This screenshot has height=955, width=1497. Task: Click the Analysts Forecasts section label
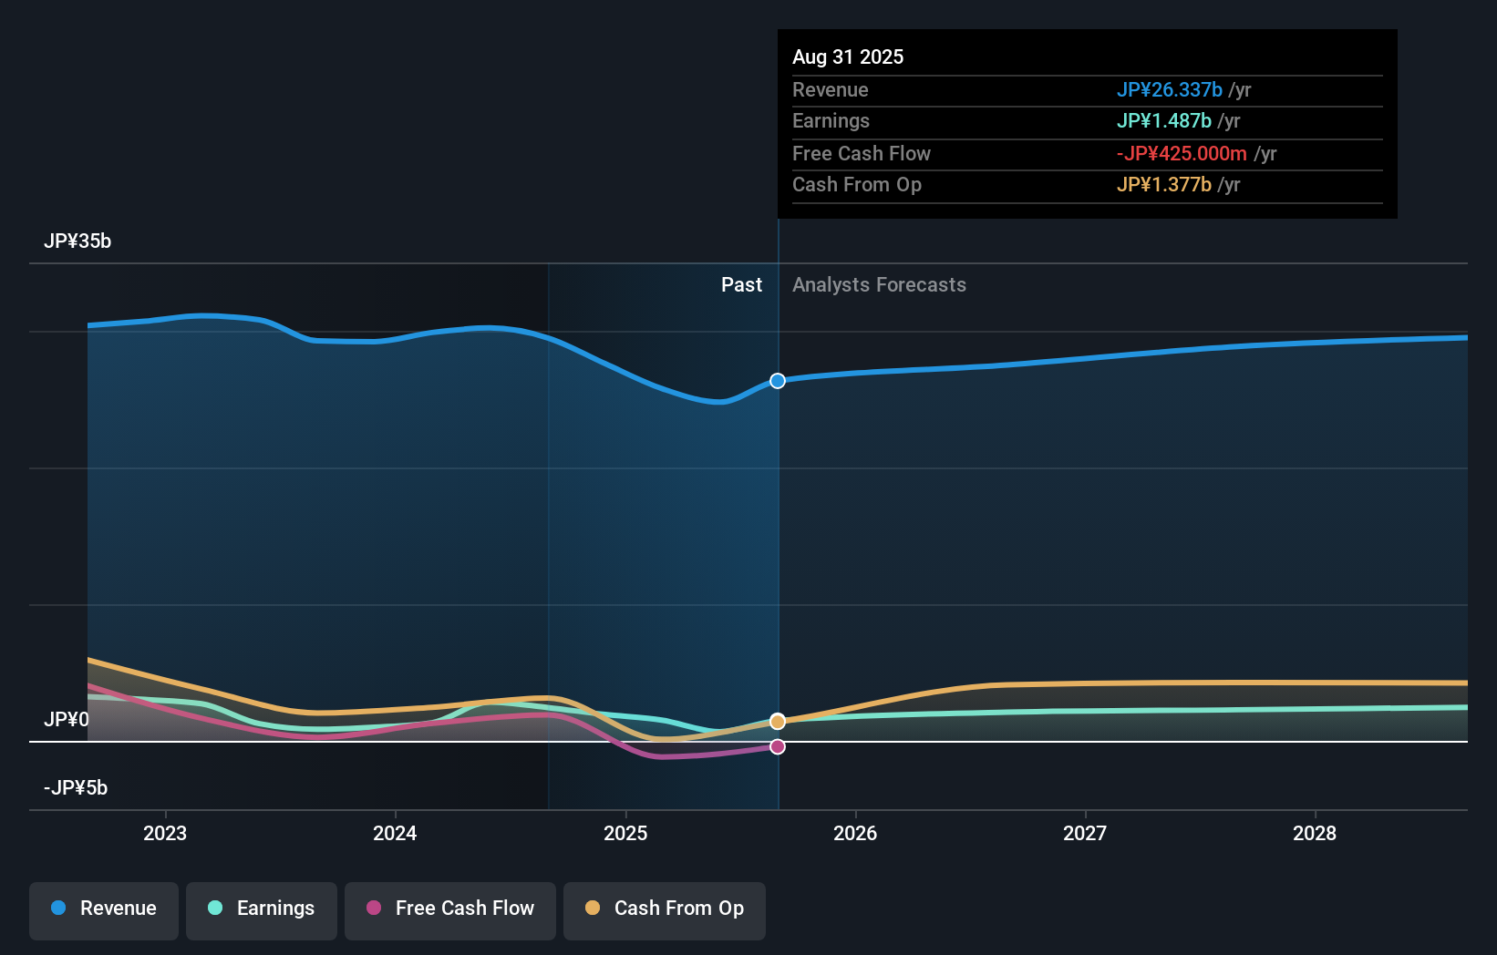[x=879, y=284]
